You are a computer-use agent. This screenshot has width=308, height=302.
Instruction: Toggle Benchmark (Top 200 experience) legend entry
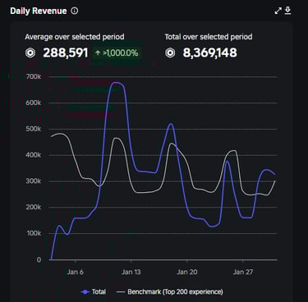click(169, 292)
